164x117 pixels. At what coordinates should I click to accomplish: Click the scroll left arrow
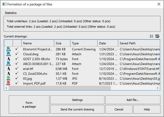pyautogui.click(x=6, y=88)
